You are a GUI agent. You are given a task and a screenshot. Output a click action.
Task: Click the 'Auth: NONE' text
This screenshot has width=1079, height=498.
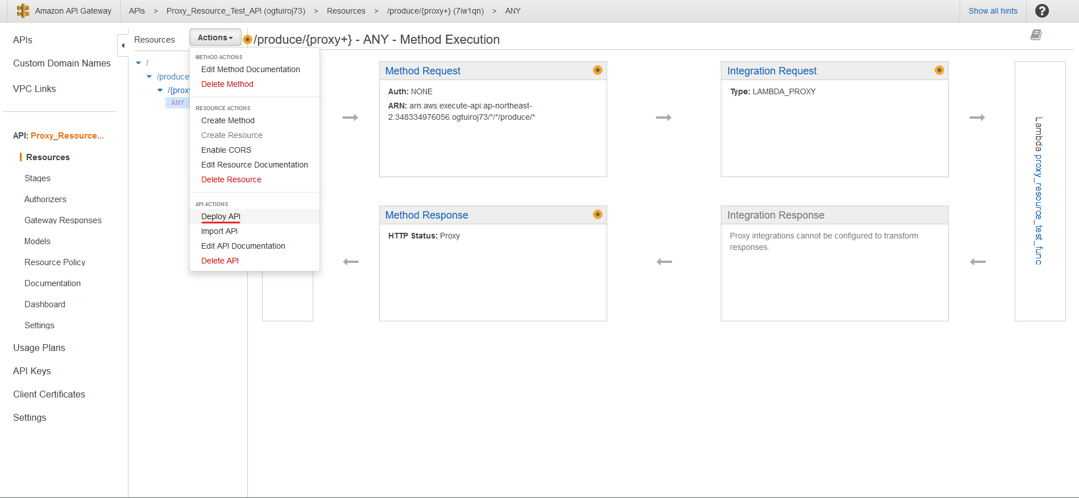pos(410,91)
